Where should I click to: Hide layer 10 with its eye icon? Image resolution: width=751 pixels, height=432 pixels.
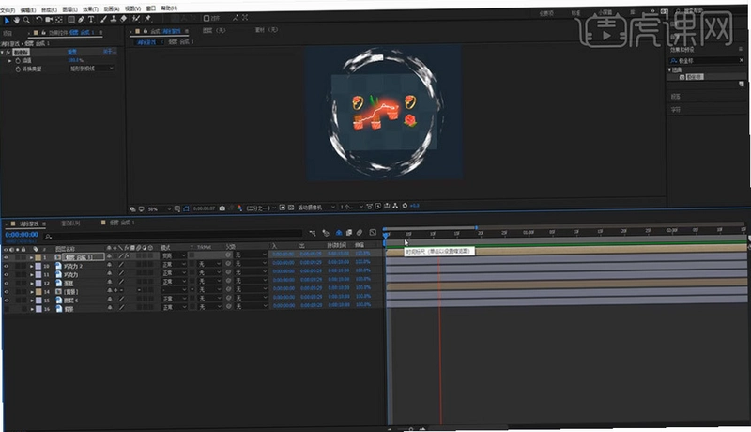7,266
